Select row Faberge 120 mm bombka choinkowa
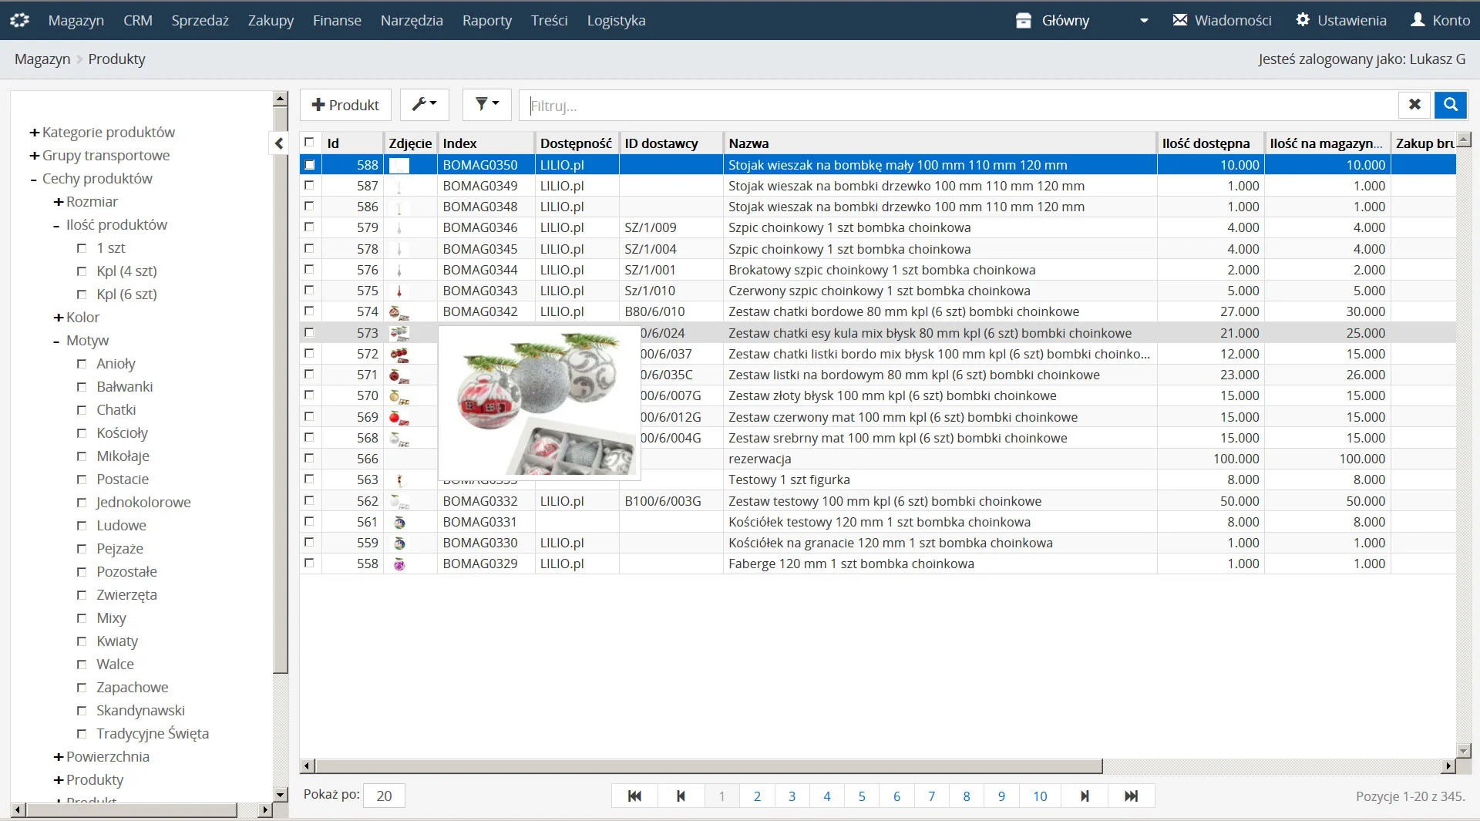 point(878,564)
